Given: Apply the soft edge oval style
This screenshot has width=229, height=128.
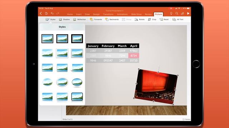Looking at the screenshot, I should coord(47,82).
